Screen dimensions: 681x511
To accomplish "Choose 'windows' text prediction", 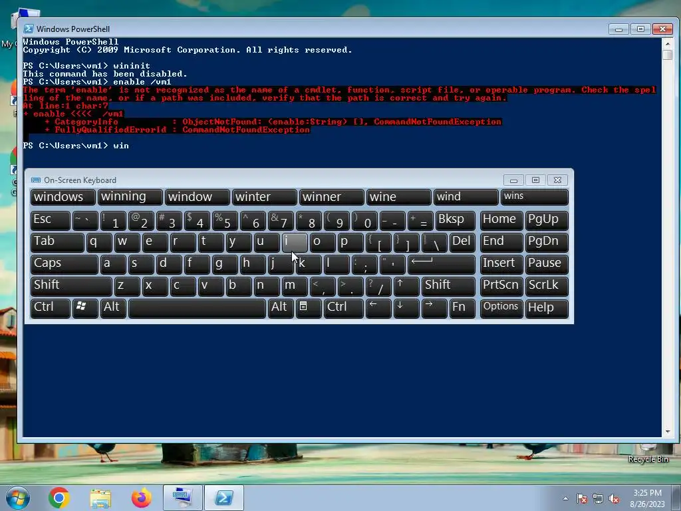I will coord(63,197).
